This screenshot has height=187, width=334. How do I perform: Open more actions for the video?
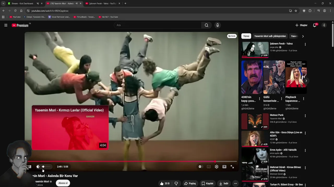[x=235, y=183]
